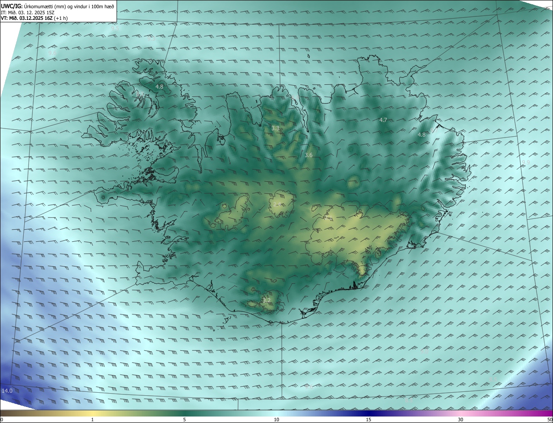Click the '30' label on the color scale
This screenshot has width=553, height=423.
pos(461,420)
